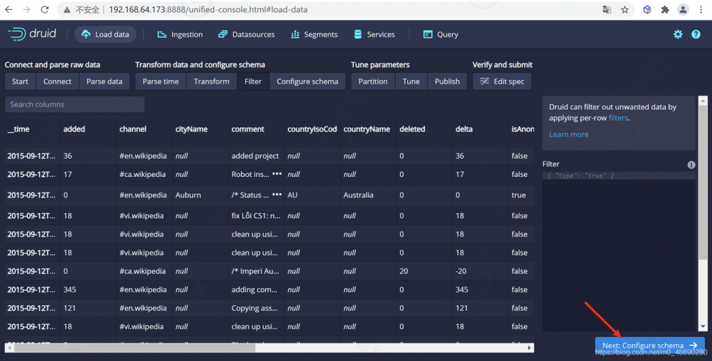Select the Filter step
Screen dimensions: 712x361
[253, 81]
